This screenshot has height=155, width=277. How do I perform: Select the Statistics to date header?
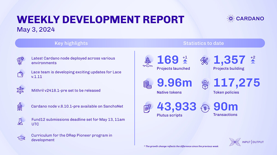pyautogui.click(x=204, y=43)
